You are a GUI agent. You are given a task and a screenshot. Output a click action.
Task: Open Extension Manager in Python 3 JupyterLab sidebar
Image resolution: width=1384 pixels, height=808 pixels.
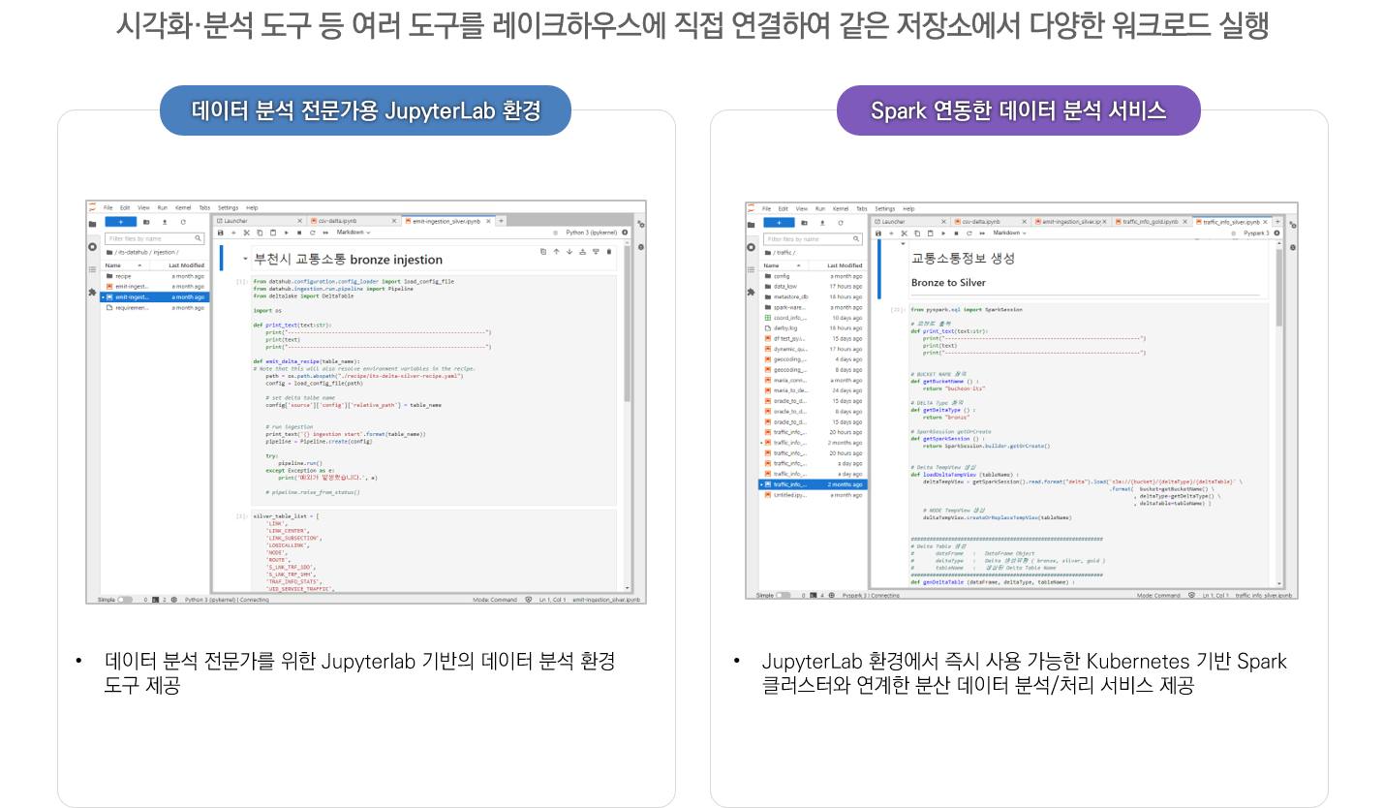click(92, 291)
